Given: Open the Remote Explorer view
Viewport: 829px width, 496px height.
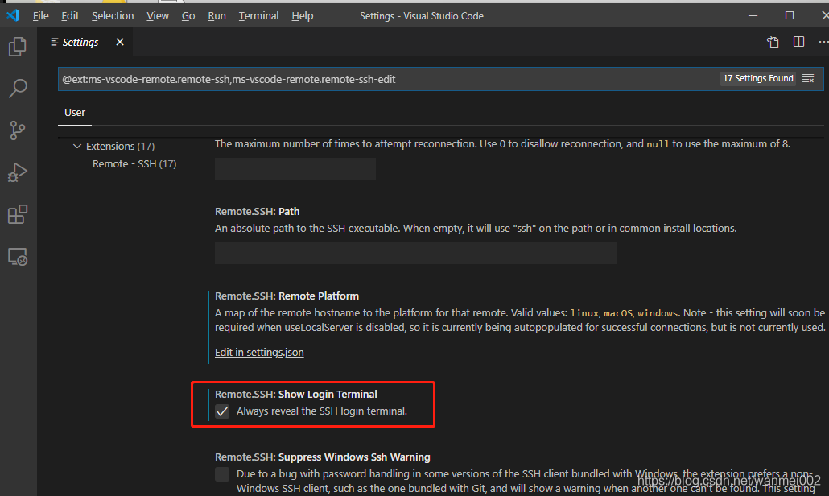Looking at the screenshot, I should click(18, 257).
